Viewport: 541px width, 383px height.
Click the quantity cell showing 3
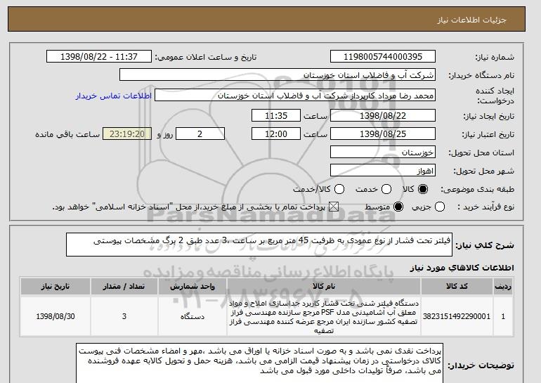click(124, 316)
